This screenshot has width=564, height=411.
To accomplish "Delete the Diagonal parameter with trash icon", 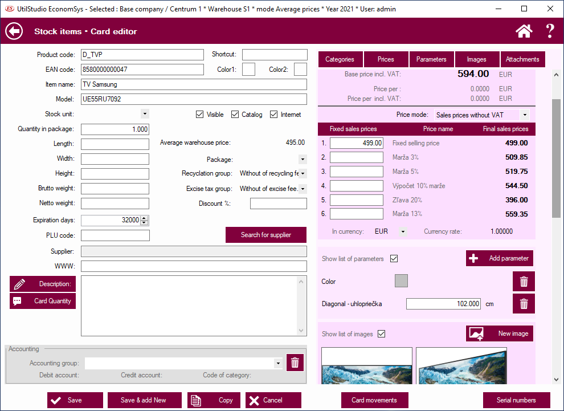I will (524, 304).
